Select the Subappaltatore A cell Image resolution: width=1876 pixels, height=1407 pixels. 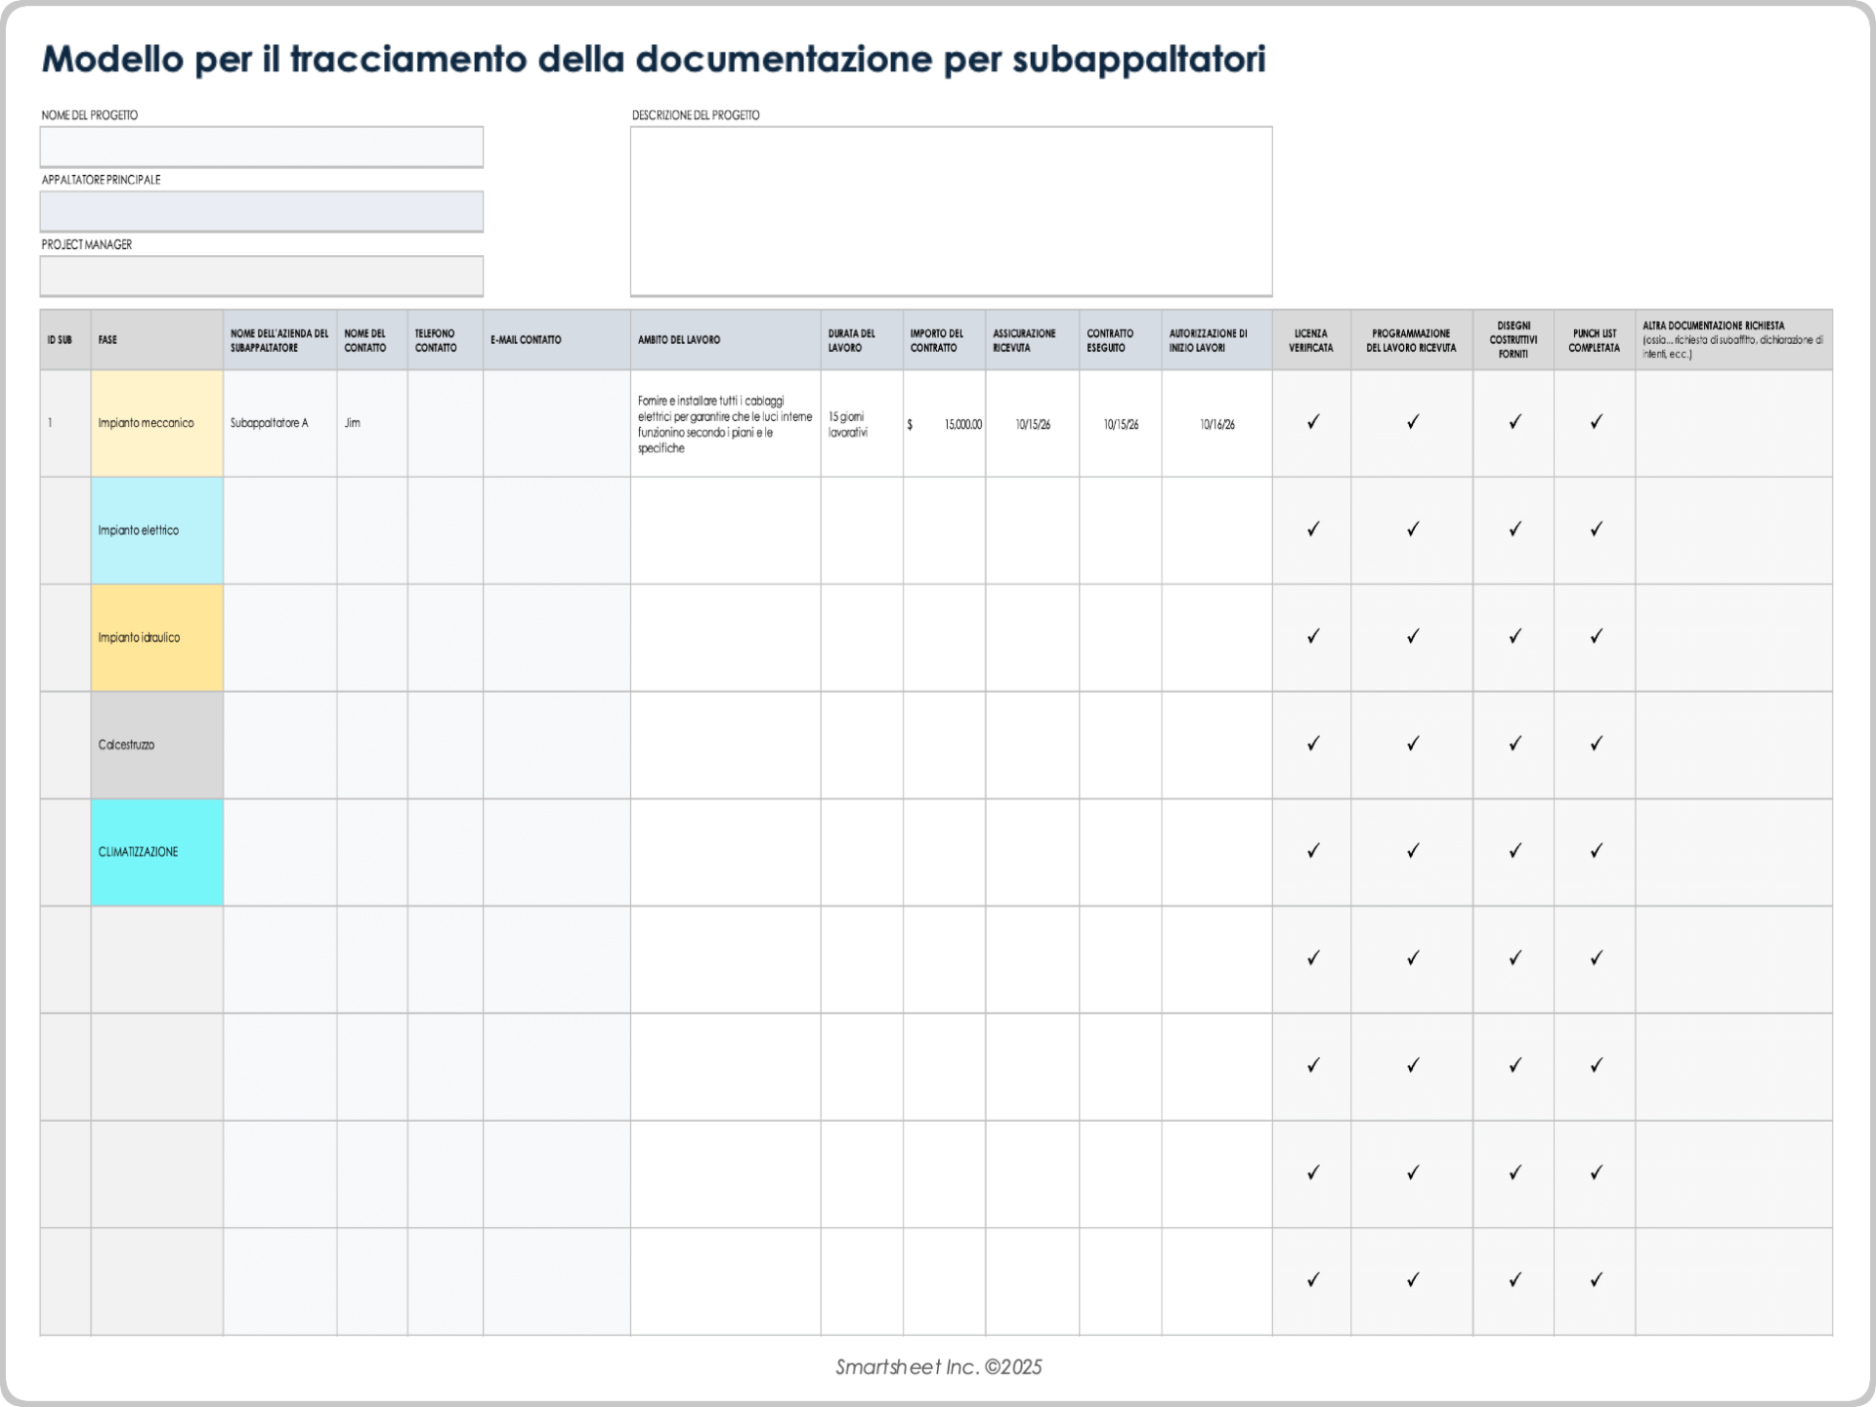[280, 423]
